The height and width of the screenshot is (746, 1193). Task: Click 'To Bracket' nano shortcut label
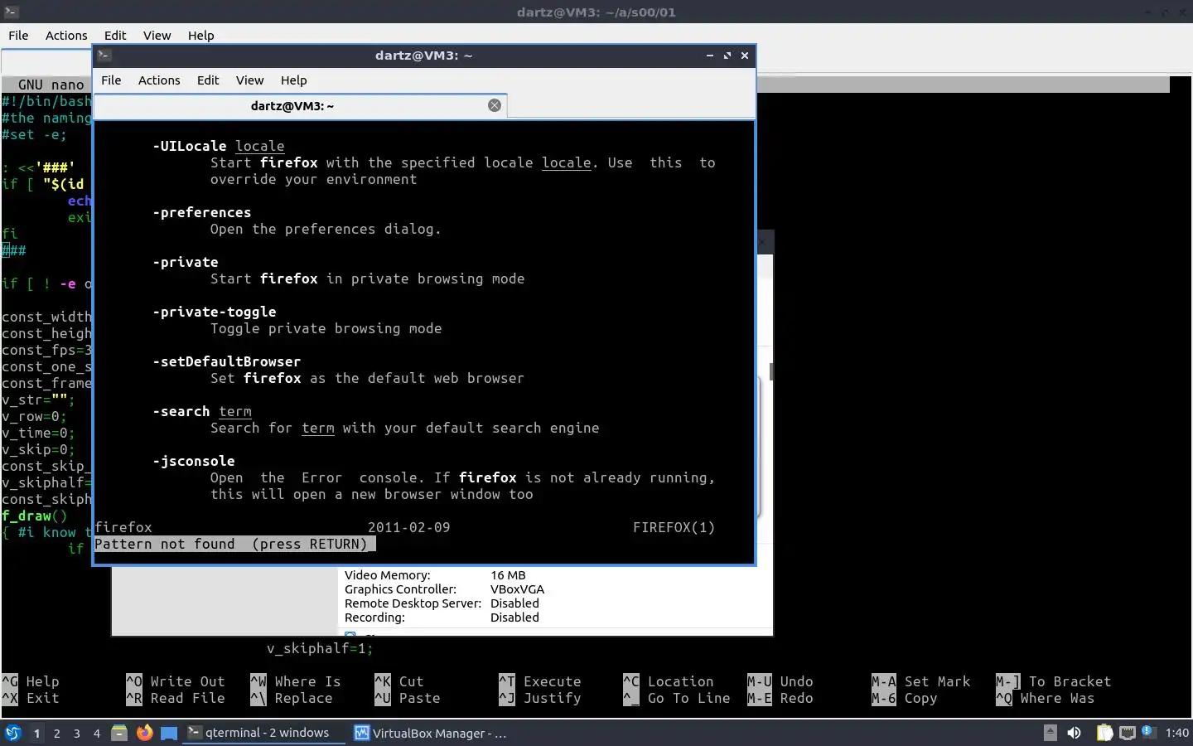click(1070, 681)
